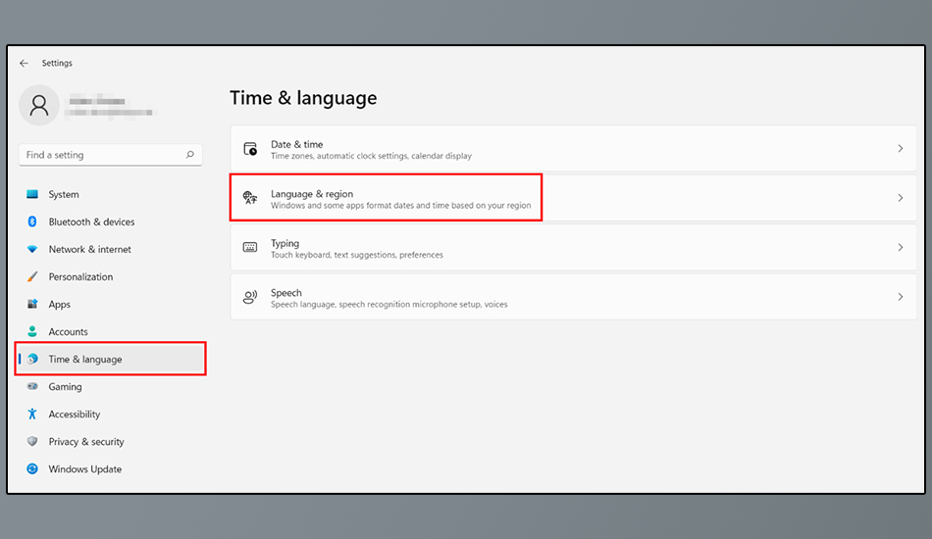Open the Language & region title
Image resolution: width=932 pixels, height=539 pixels.
[x=312, y=193]
